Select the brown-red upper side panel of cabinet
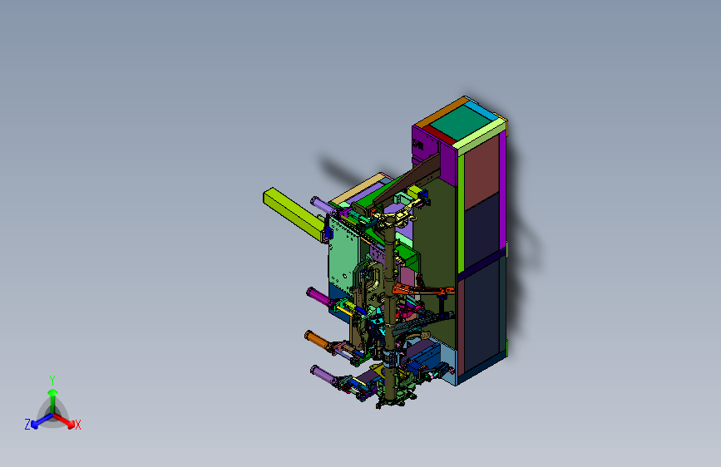This screenshot has width=721, height=467. click(481, 173)
